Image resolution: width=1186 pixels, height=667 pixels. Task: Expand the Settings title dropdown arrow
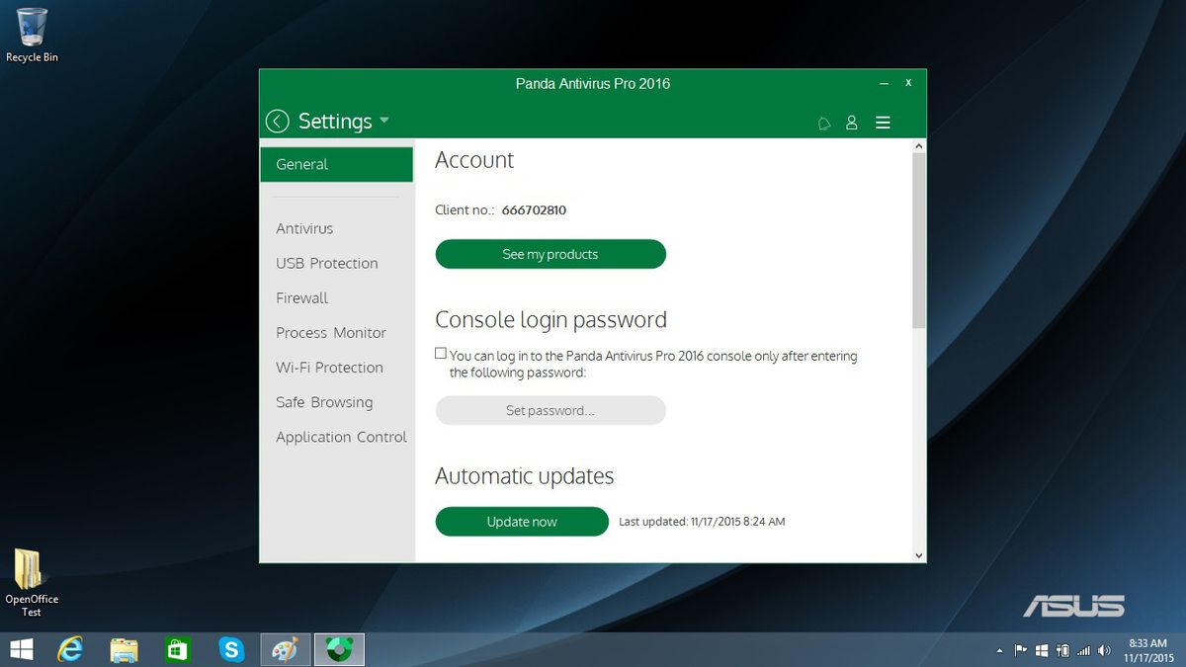coord(384,121)
